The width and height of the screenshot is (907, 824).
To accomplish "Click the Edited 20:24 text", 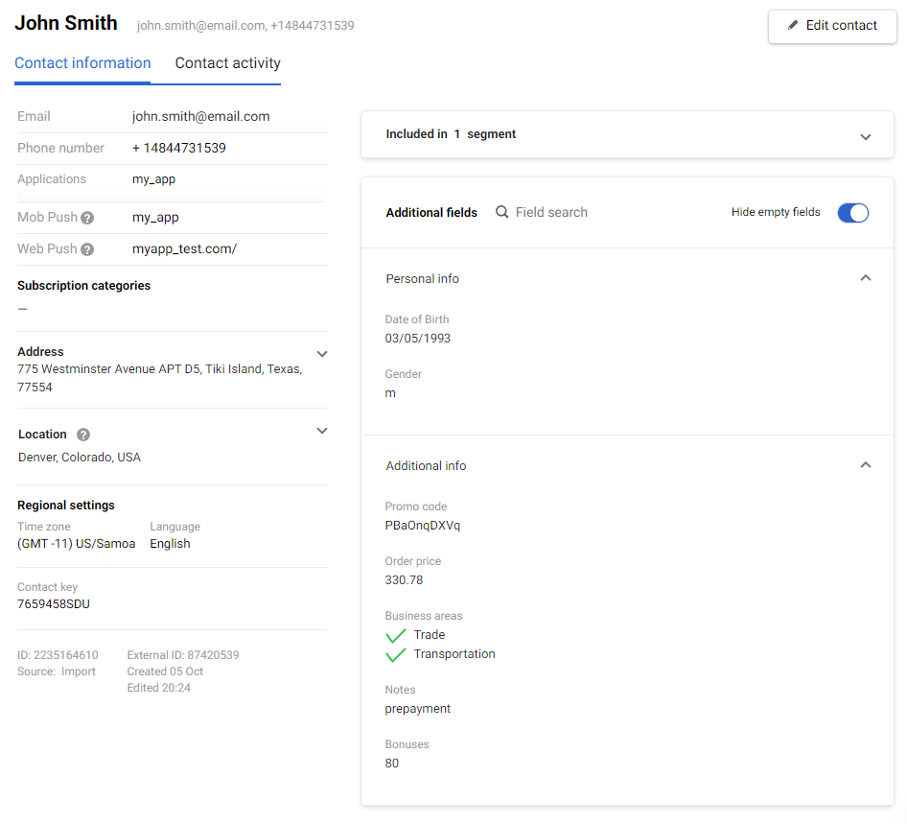I will pyautogui.click(x=159, y=688).
